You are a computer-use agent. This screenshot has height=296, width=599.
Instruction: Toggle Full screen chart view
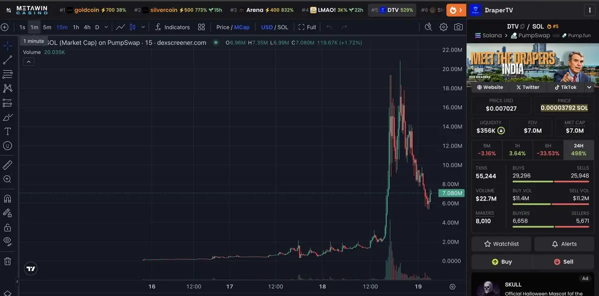pyautogui.click(x=307, y=27)
